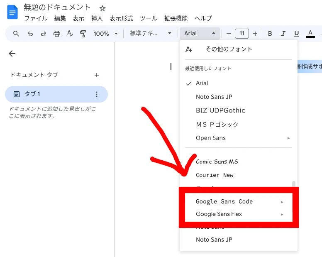
Task: Star this document with the star icon
Action: [x=102, y=8]
